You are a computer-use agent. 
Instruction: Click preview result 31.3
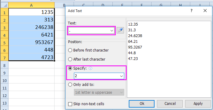pyautogui.click(x=132, y=30)
